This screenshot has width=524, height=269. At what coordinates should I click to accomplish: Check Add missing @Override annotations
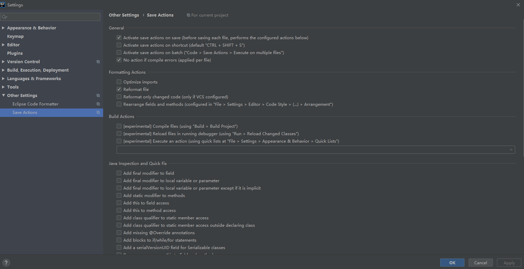(119, 233)
